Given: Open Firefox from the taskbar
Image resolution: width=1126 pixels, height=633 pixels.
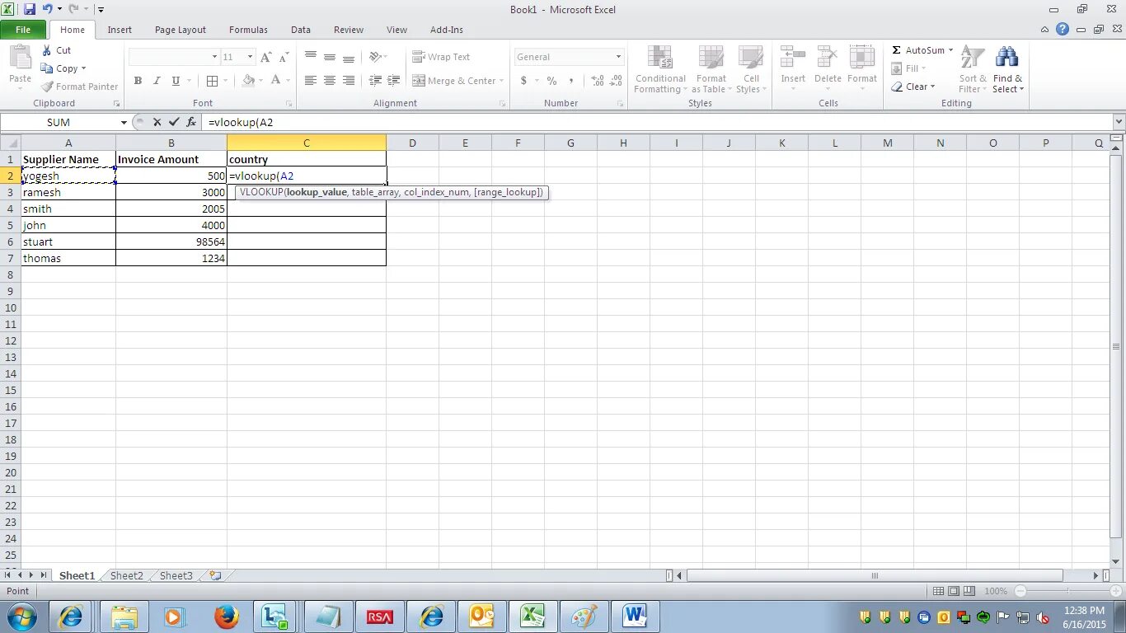Looking at the screenshot, I should 226,617.
